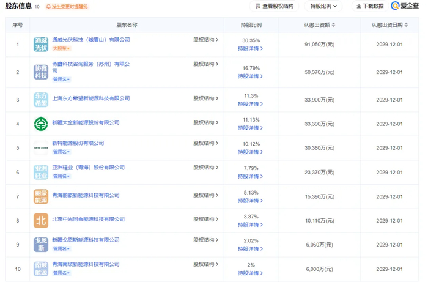Expand 曾用名 under 新特能源股份有限公司
This screenshot has height=282, width=428.
tap(61, 152)
